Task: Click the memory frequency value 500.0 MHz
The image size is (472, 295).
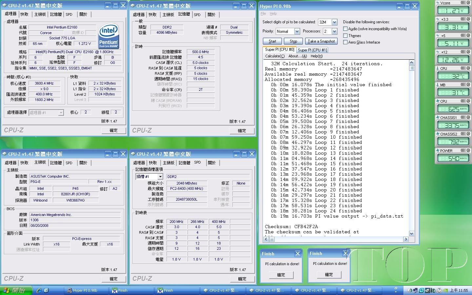Action: (x=201, y=52)
